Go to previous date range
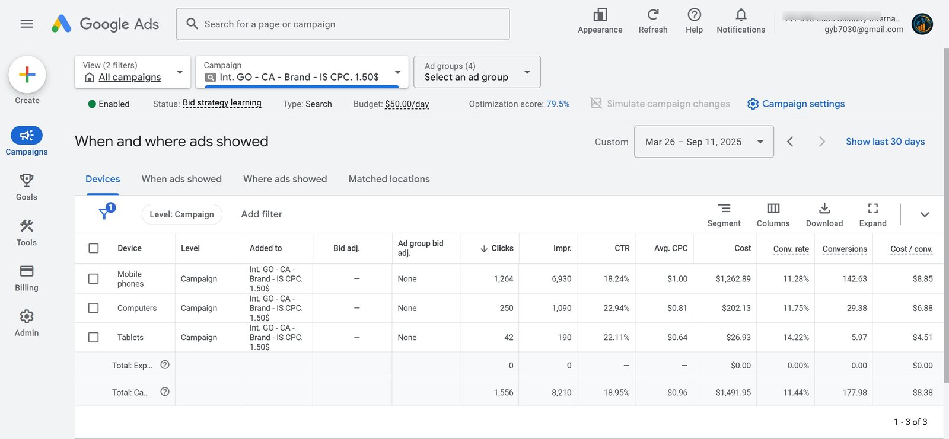The image size is (949, 439). (x=790, y=142)
